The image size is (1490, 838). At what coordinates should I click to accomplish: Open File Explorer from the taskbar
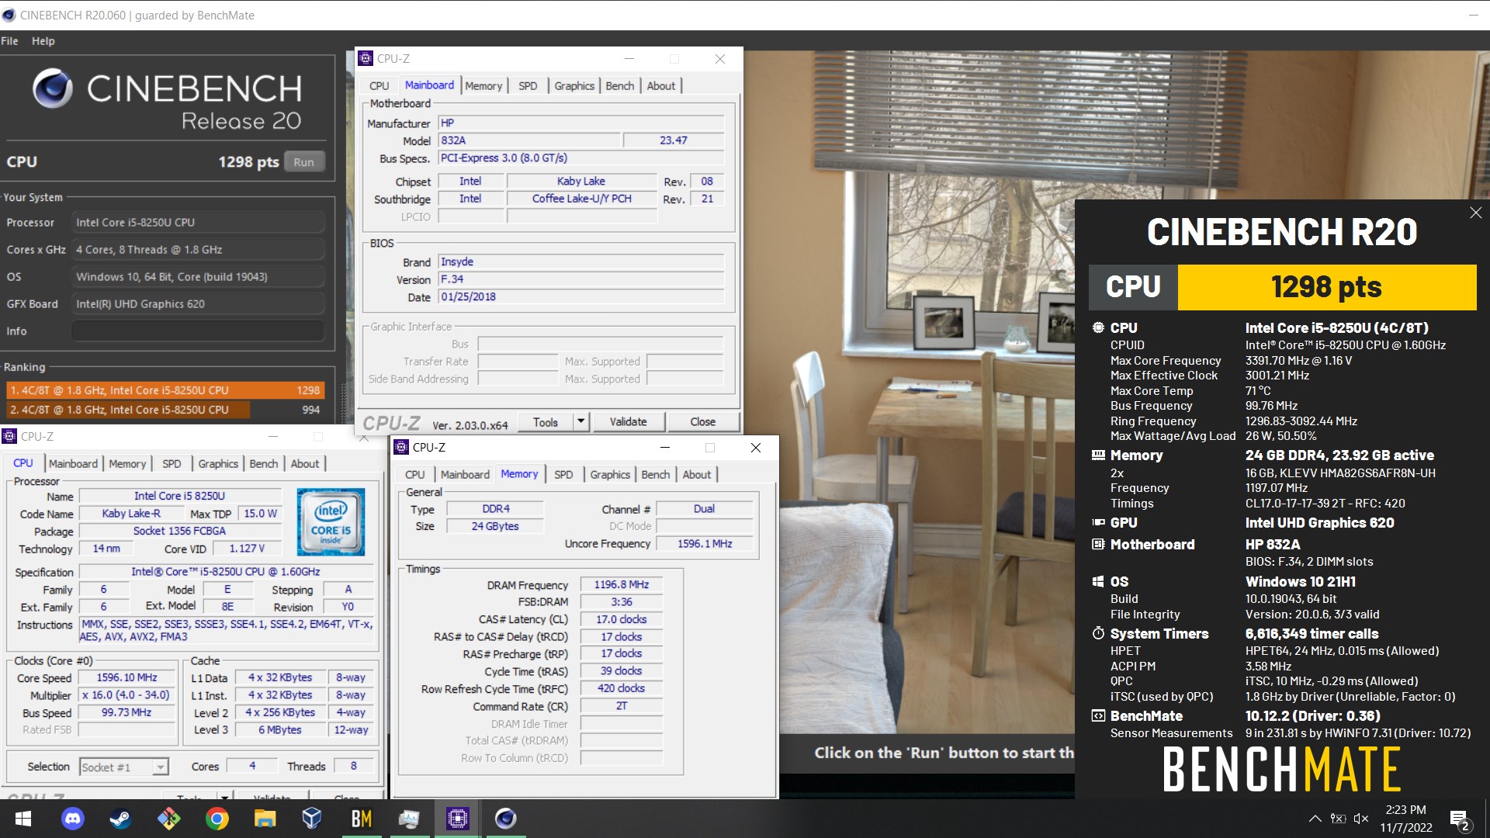[265, 819]
